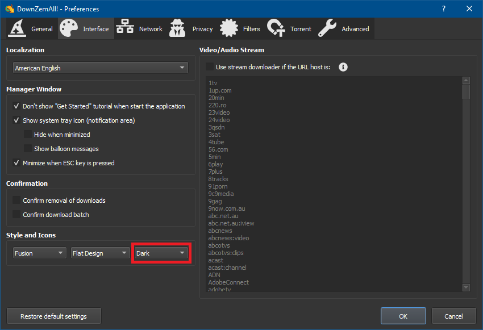Expand the Flat Design icons dropdown
The height and width of the screenshot is (330, 483).
pyautogui.click(x=100, y=253)
